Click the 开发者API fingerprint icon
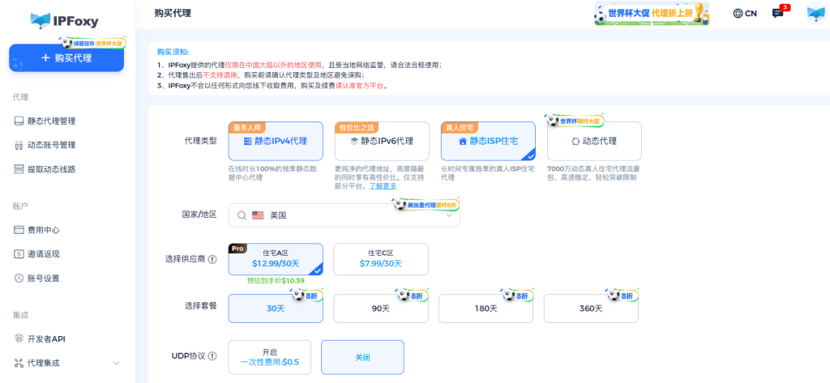The width and height of the screenshot is (830, 383). tap(19, 339)
